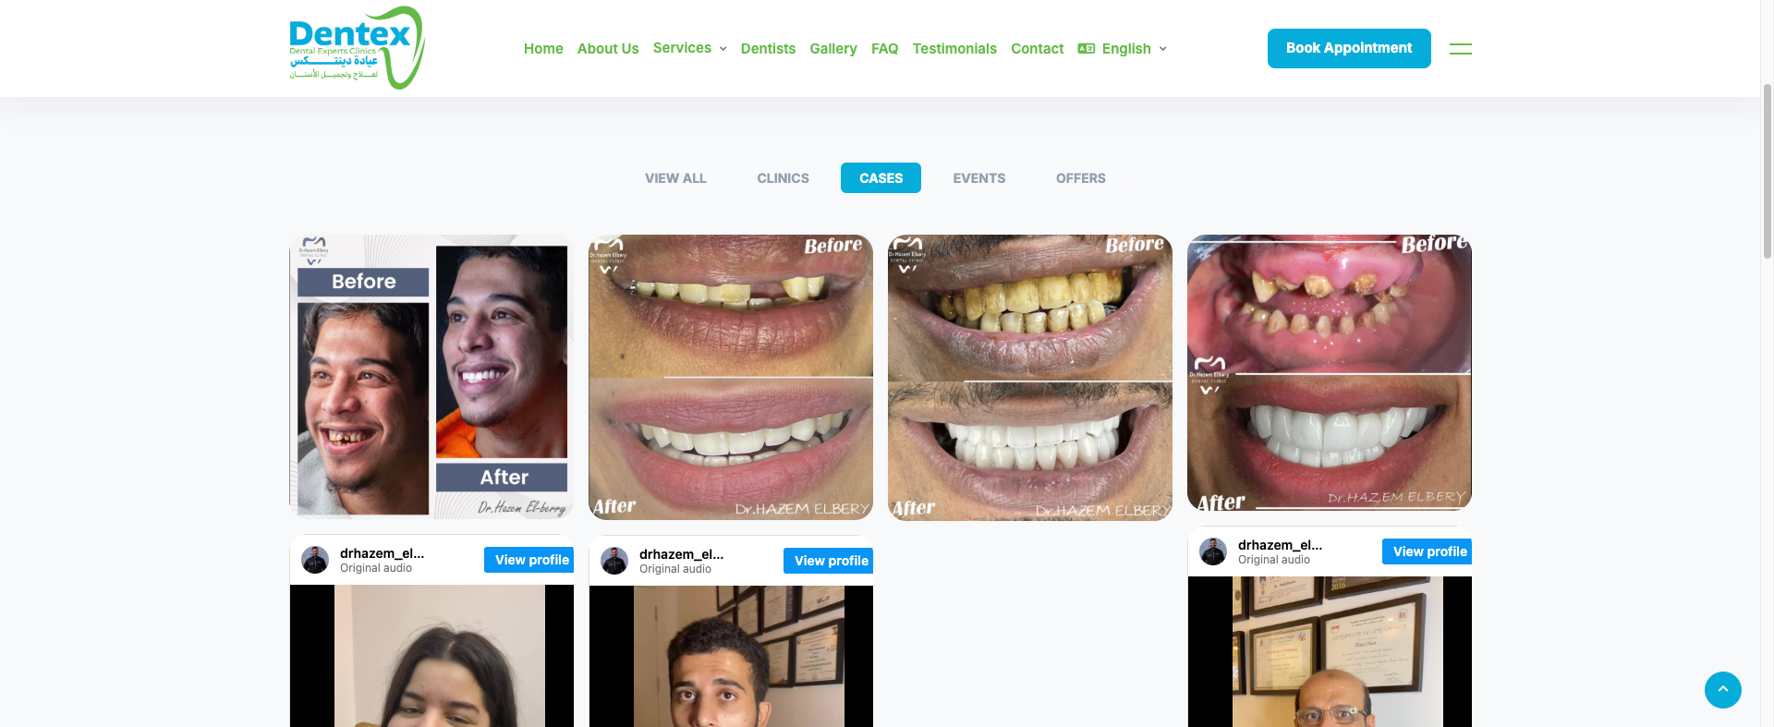1774x727 pixels.
Task: Switch to the CLINICS filter tab
Action: [783, 177]
